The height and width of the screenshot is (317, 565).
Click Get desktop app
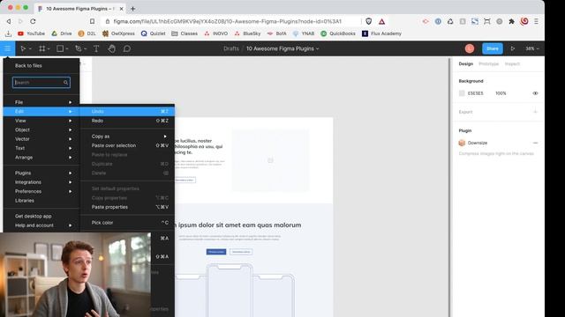[34, 216]
